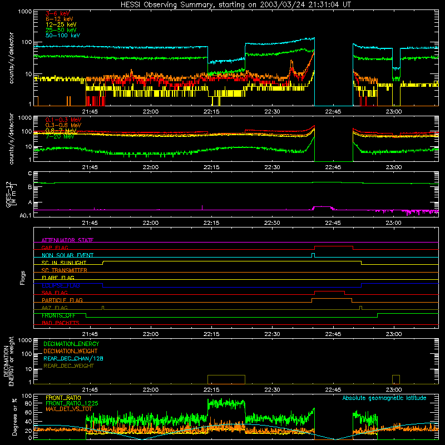Click the SC_IN_SUNLIGHT flag label
The width and height of the screenshot is (445, 445).
pos(64,263)
